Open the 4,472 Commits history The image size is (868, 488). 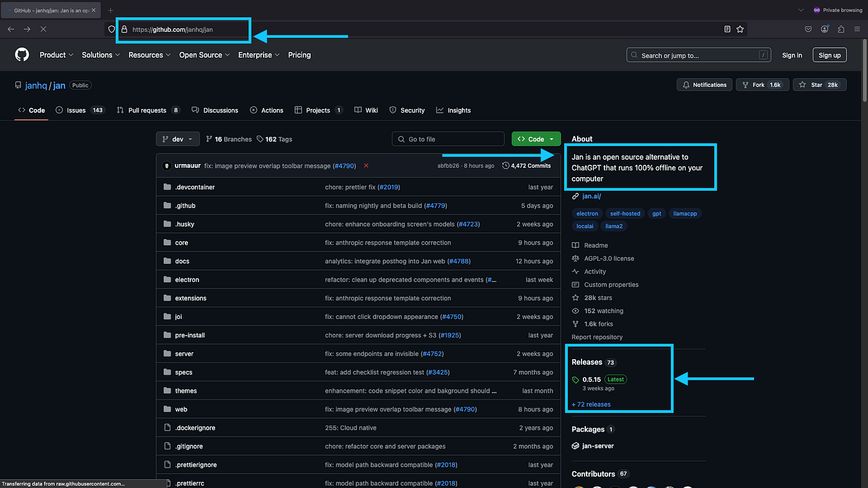[526, 166]
